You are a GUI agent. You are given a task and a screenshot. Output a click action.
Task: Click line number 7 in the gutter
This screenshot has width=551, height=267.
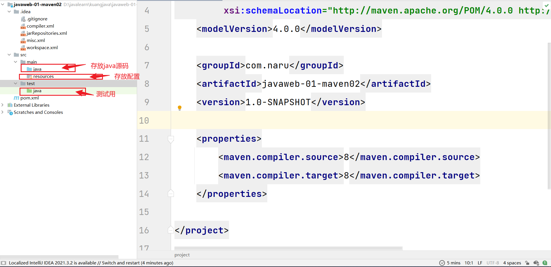[147, 66]
